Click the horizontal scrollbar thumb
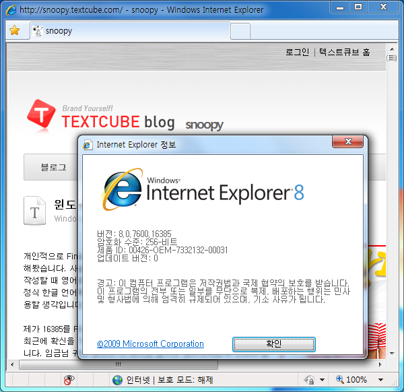This screenshot has height=392, width=404. (119, 364)
